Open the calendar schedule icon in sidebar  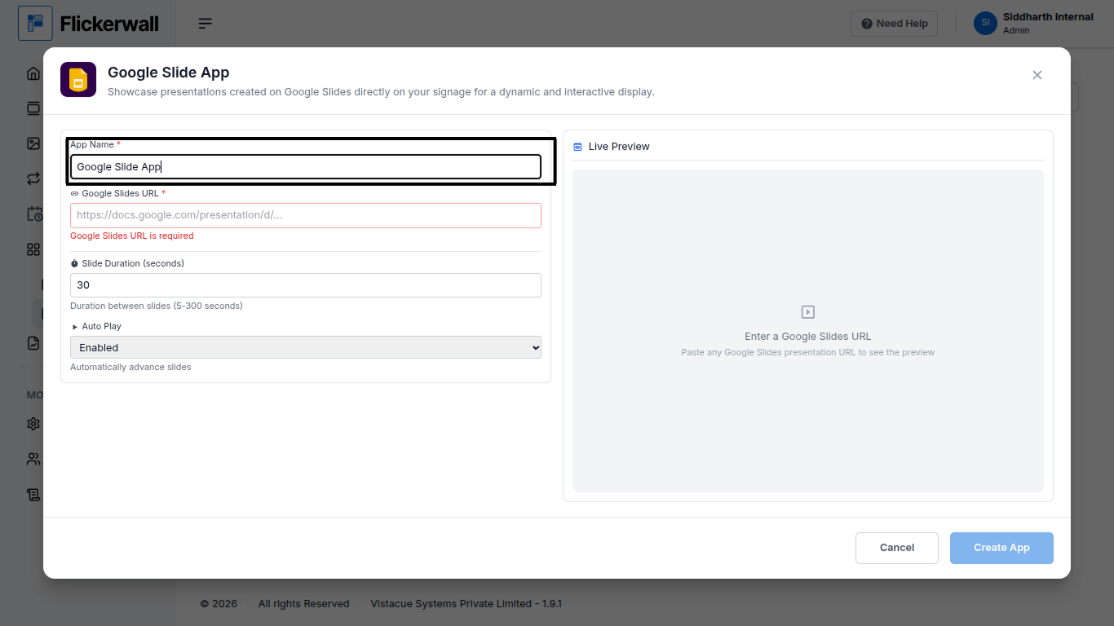point(34,214)
